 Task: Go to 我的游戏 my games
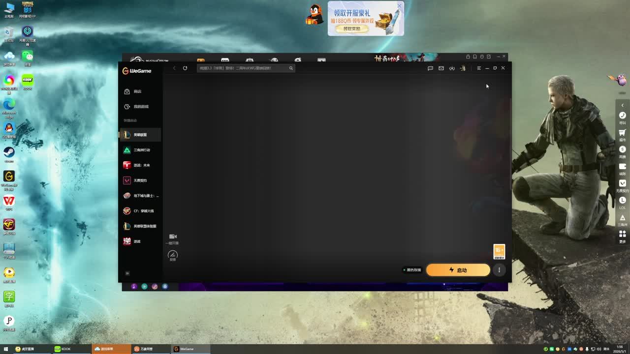click(140, 107)
